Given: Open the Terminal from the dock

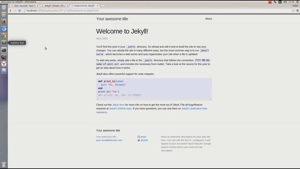Looking at the screenshot, I should pyautogui.click(x=4, y=50).
